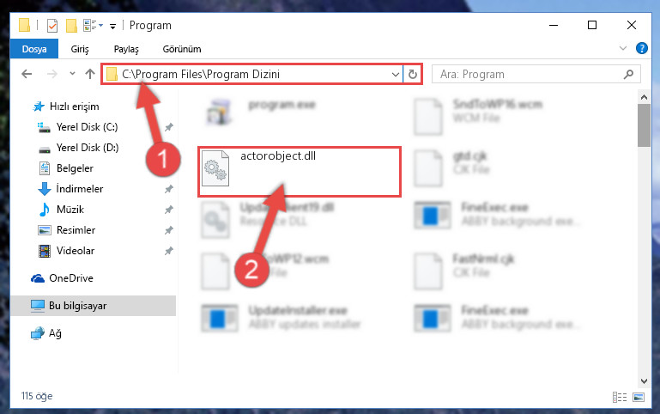The height and width of the screenshot is (414, 660).
Task: Select Yerel Disk (C:) in sidebar
Action: (88, 127)
